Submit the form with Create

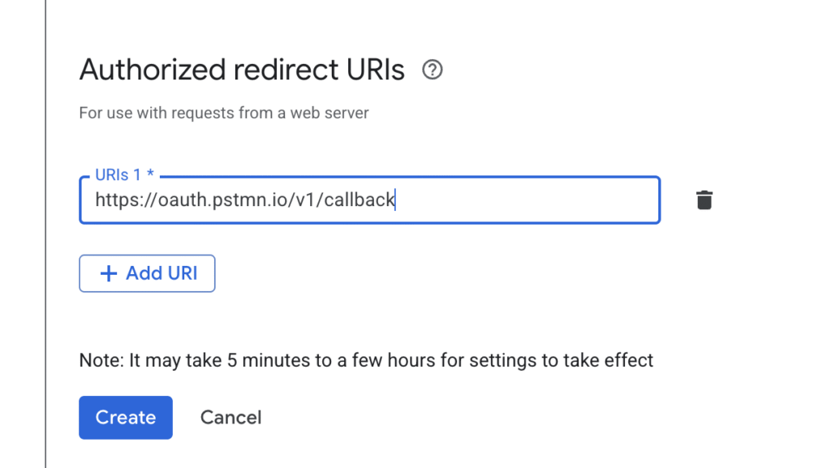(x=126, y=418)
